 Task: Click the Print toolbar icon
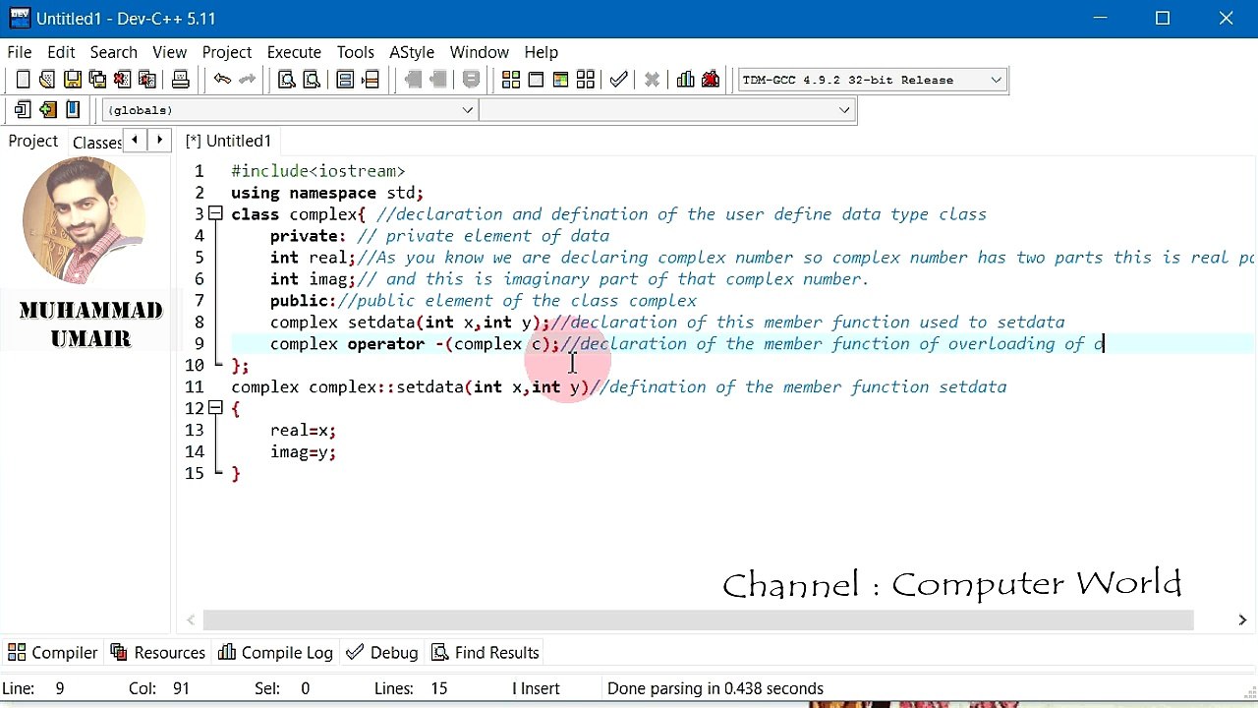tap(180, 80)
